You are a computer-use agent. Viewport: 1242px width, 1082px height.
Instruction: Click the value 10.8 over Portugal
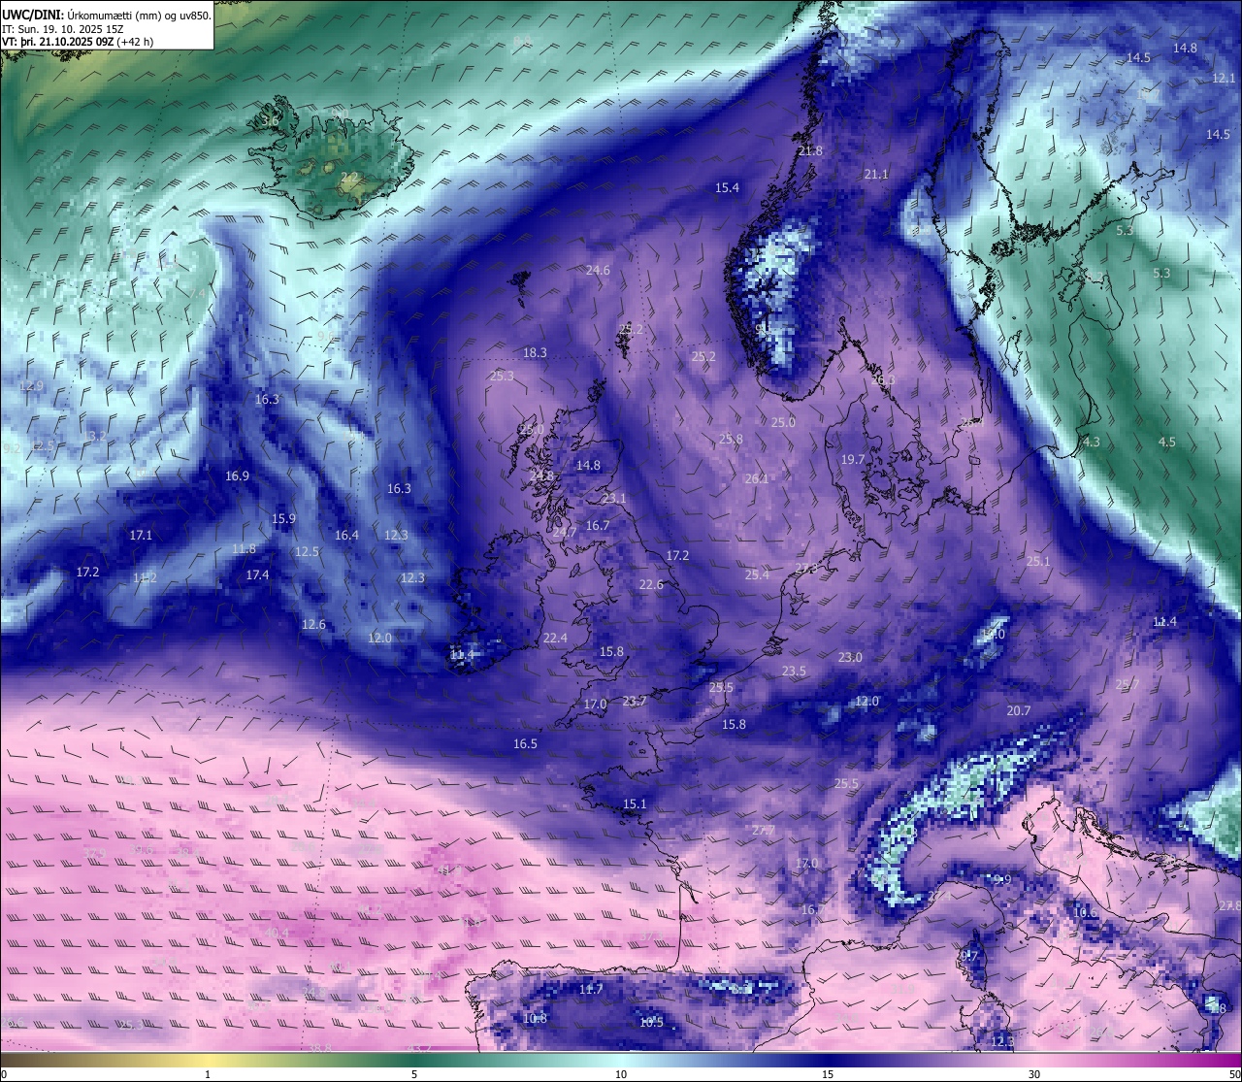(x=535, y=1018)
